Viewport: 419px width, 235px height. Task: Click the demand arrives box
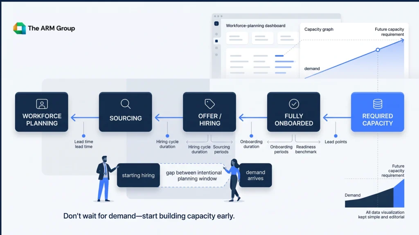coord(255,175)
